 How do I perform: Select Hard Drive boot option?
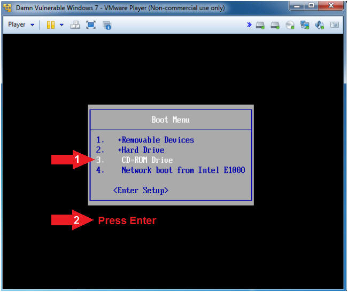[141, 150]
